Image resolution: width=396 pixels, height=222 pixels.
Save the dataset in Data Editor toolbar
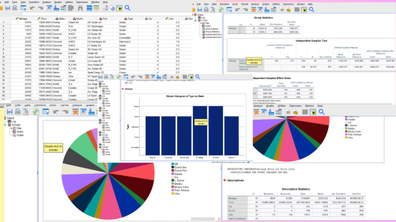[x=8, y=8]
